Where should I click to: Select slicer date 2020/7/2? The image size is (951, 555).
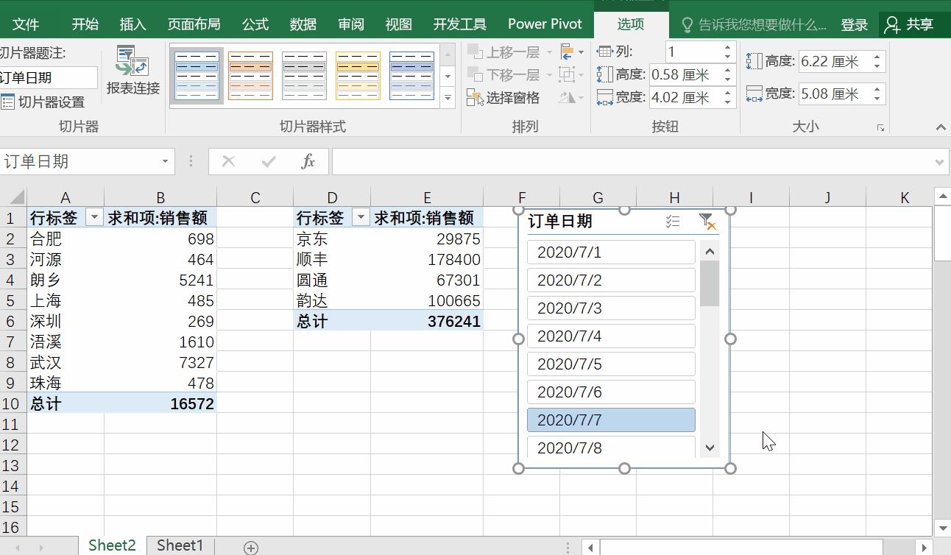[x=611, y=280]
